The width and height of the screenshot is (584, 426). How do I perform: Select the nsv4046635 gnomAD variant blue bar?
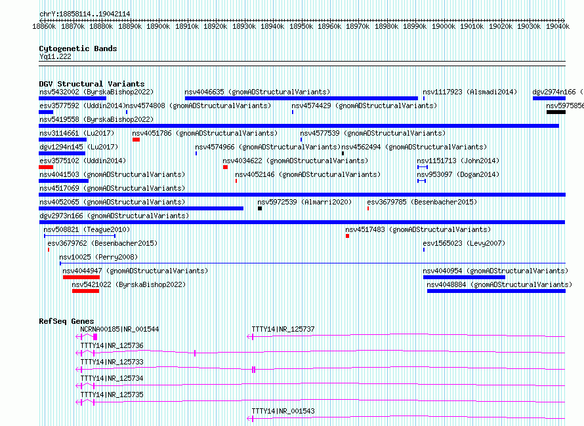[301, 98]
